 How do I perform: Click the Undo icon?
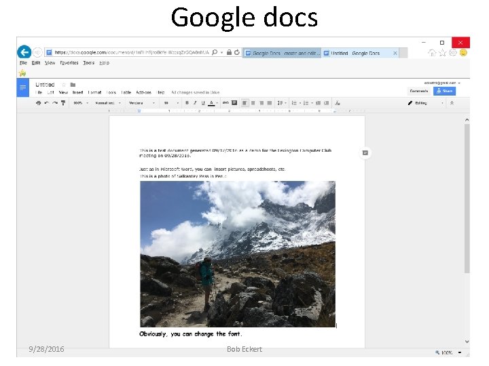pos(46,103)
